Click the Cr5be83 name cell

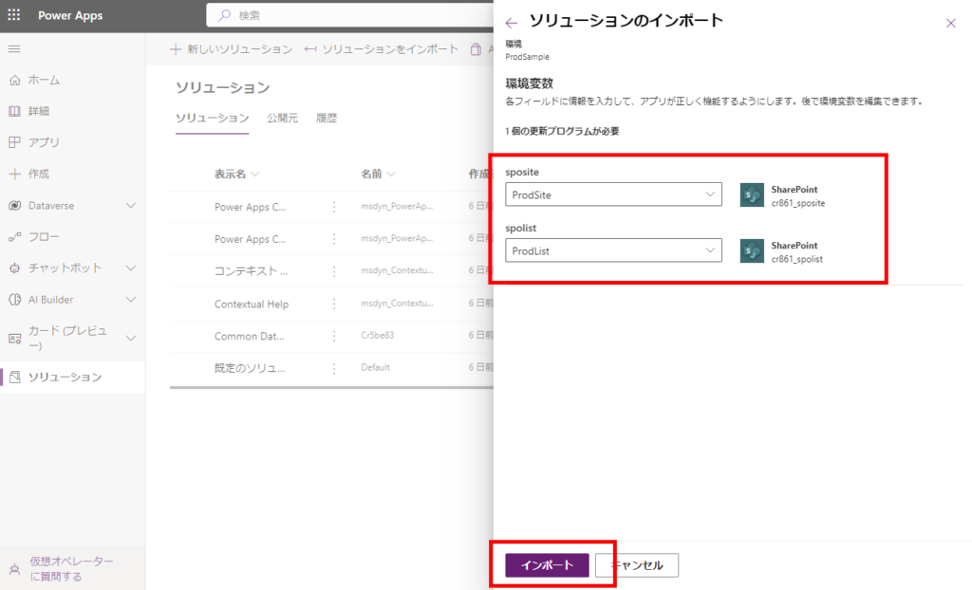(378, 335)
